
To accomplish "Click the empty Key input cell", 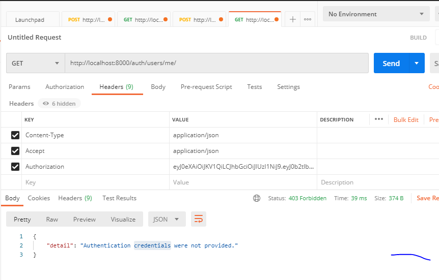I will click(x=95, y=182).
